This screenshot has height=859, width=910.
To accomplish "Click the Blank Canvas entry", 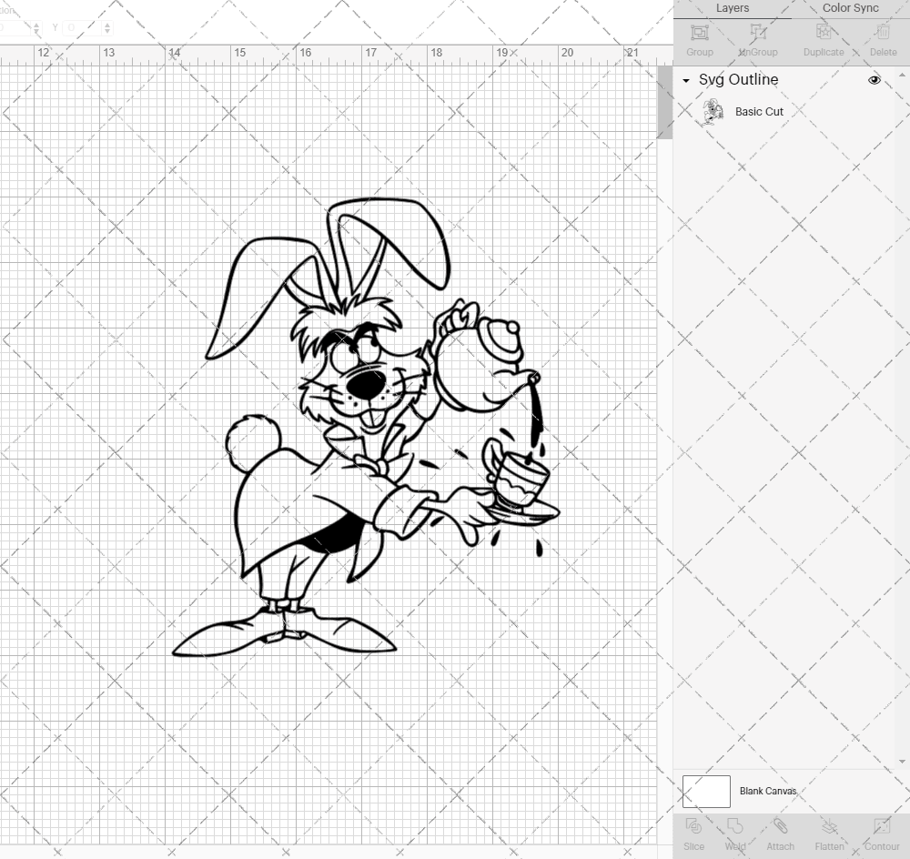I will pos(769,791).
